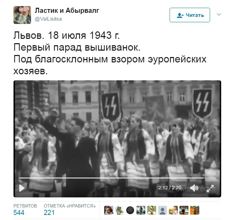Viewport: 235px width, 220px height.
Task: Mute the video with the speaker icon
Action: 194,188
